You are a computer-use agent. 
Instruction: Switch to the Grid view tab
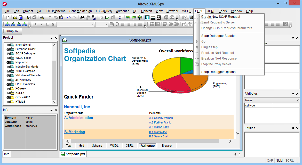(82, 146)
